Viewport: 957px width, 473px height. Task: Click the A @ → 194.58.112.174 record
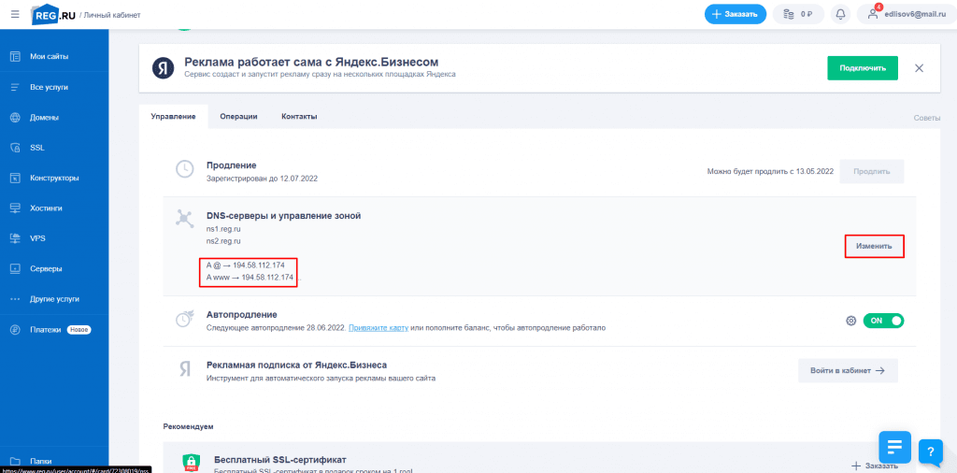coord(246,265)
